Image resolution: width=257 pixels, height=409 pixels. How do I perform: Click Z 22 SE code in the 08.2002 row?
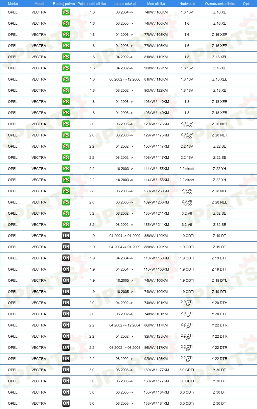pos(220,157)
